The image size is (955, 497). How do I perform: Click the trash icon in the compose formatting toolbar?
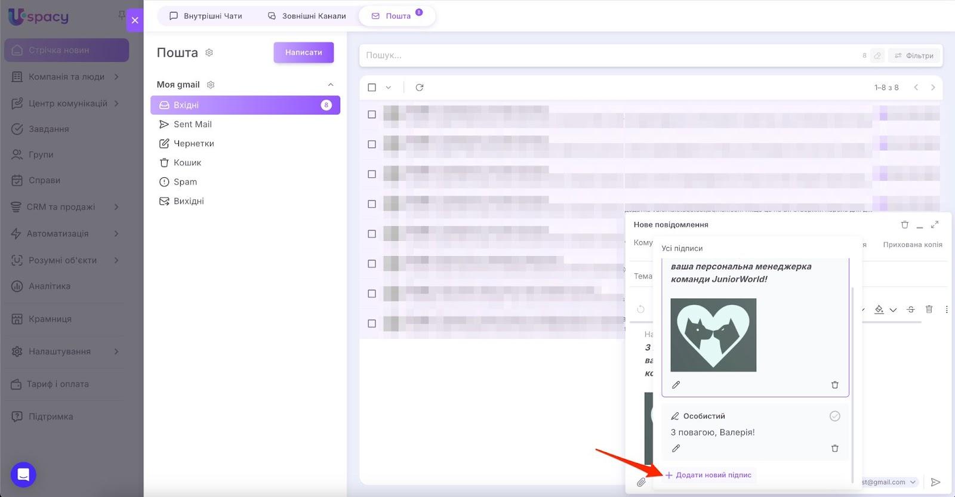click(929, 309)
